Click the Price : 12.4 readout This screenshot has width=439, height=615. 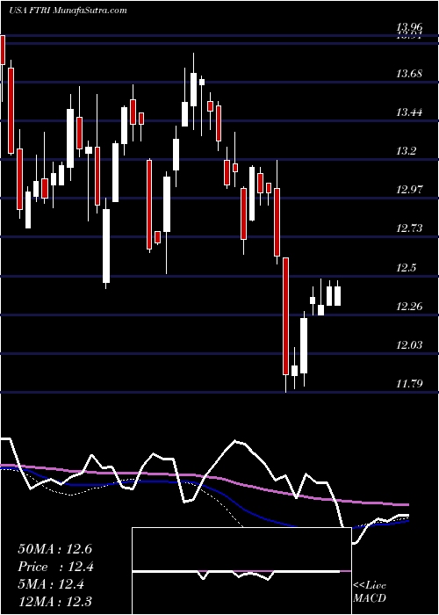click(x=55, y=567)
